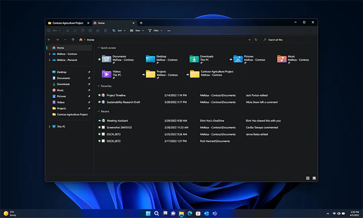The width and height of the screenshot is (363, 218).
Task: Collapse the Favorites section
Action: point(98,86)
